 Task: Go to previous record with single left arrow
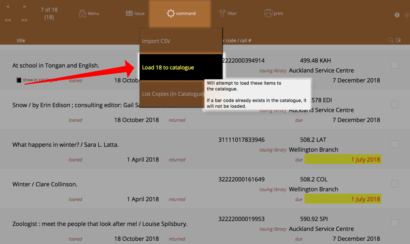tap(8, 7)
